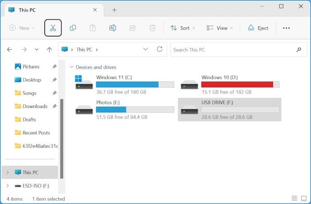
Task: Click the monitor icon in address bar
Action: tap(65, 49)
